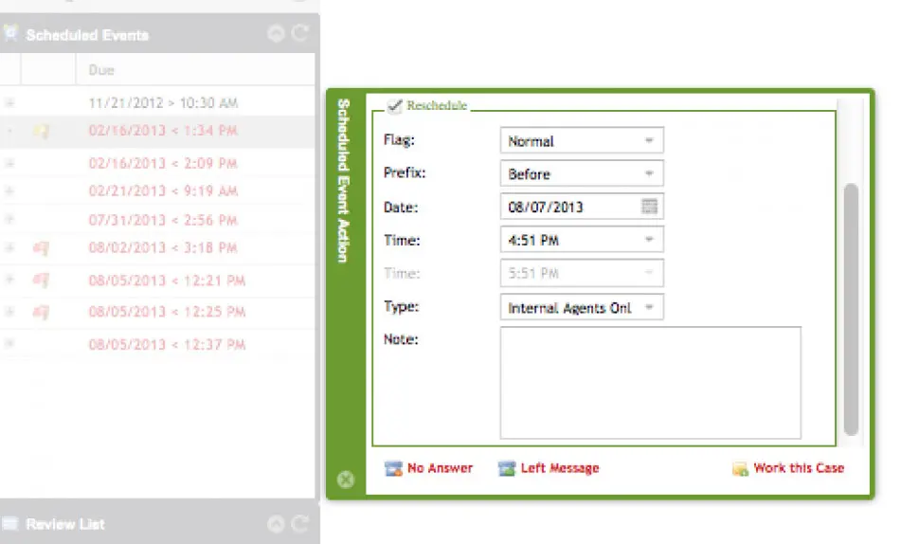919x544 pixels.
Task: Toggle the Reschedule checkbox
Action: (x=394, y=106)
